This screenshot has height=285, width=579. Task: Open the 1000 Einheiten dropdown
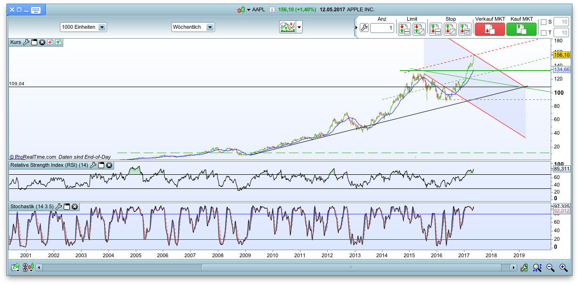click(83, 27)
